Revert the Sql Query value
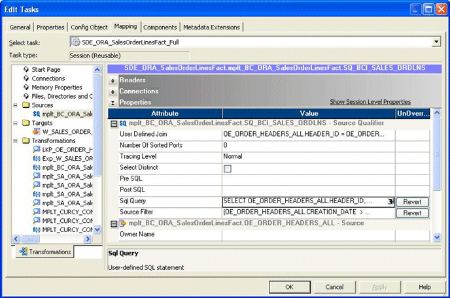The height and width of the screenshot is (298, 450). [413, 202]
